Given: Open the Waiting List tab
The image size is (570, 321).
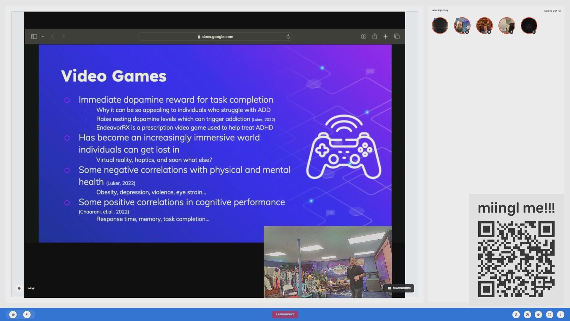Looking at the screenshot, I should tap(552, 11).
